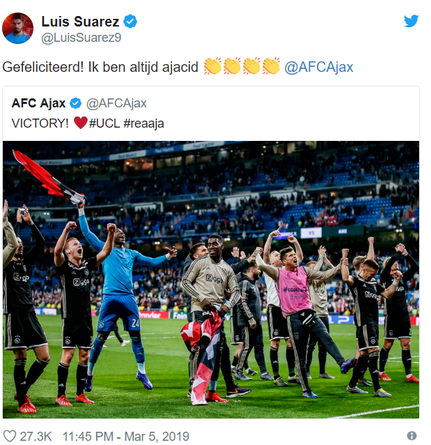Open the tweet info icon
This screenshot has width=431, height=445.
pyautogui.click(x=412, y=436)
